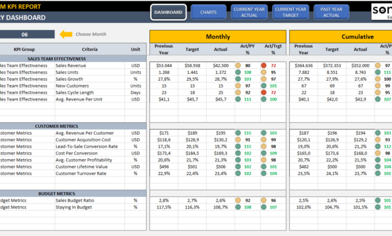Image resolution: width=392 pixels, height=236 pixels.
Task: Click the Criteria column header
Action: click(x=90, y=50)
